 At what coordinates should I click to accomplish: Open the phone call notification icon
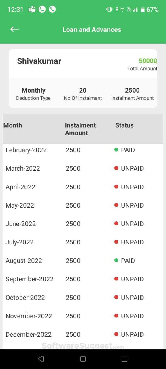52,9
